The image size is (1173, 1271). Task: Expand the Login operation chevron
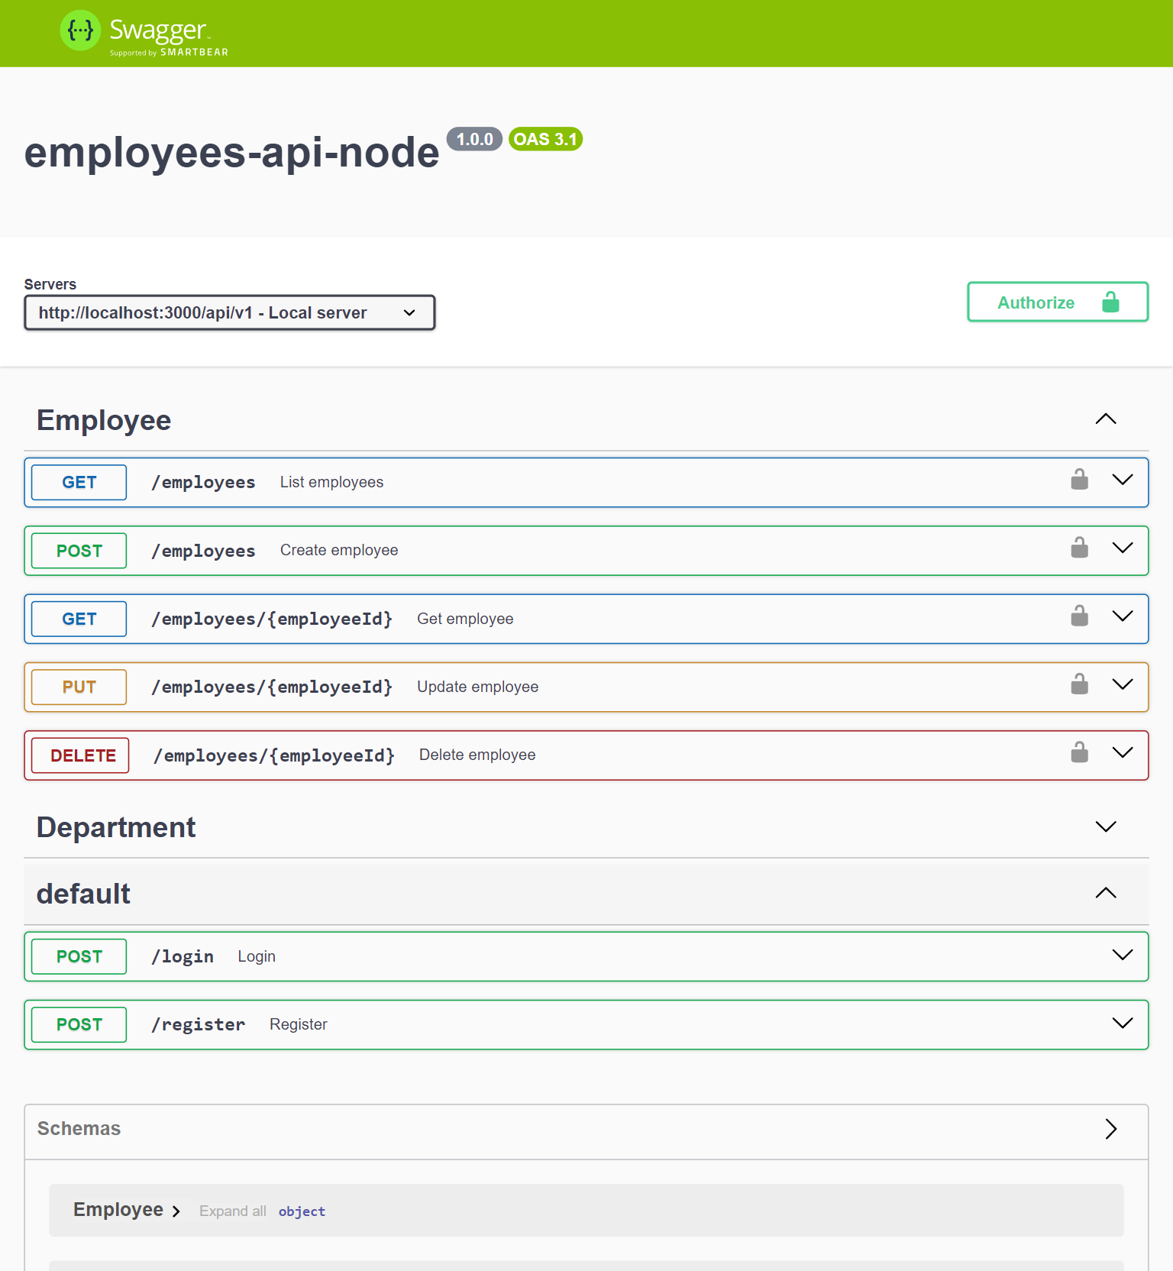(1123, 955)
